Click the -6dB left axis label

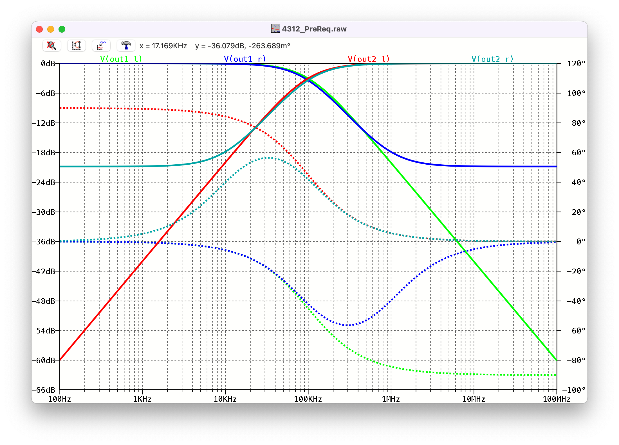46,93
